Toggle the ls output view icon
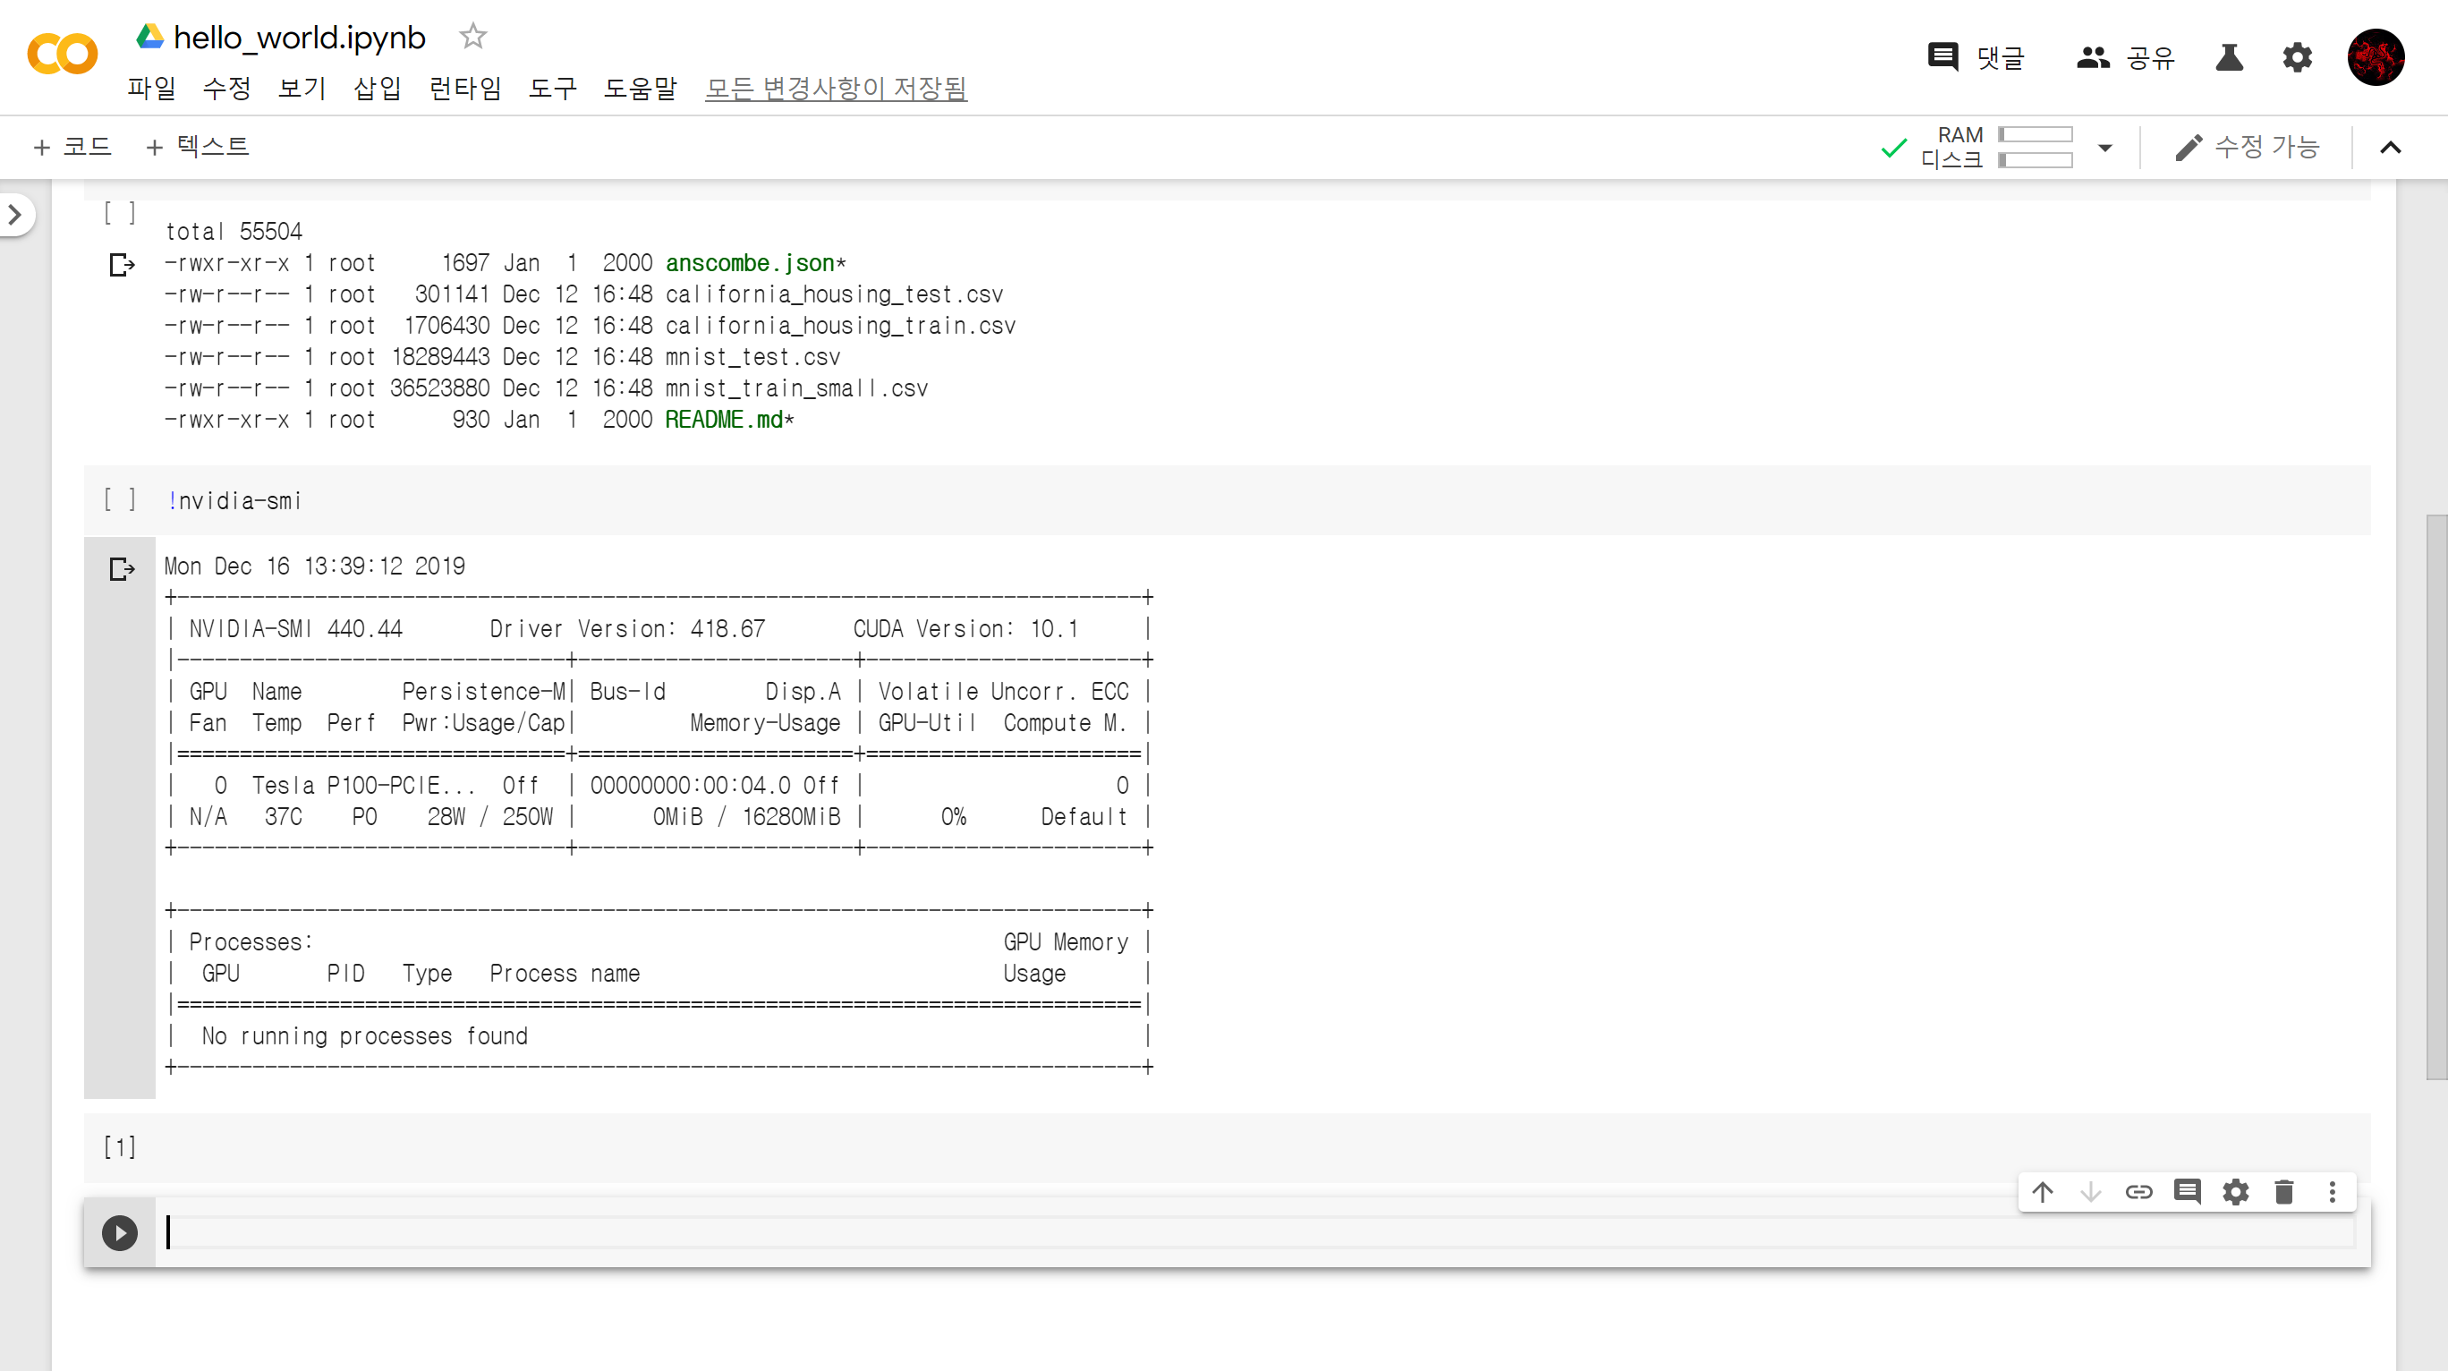The width and height of the screenshot is (2448, 1371). tap(122, 264)
